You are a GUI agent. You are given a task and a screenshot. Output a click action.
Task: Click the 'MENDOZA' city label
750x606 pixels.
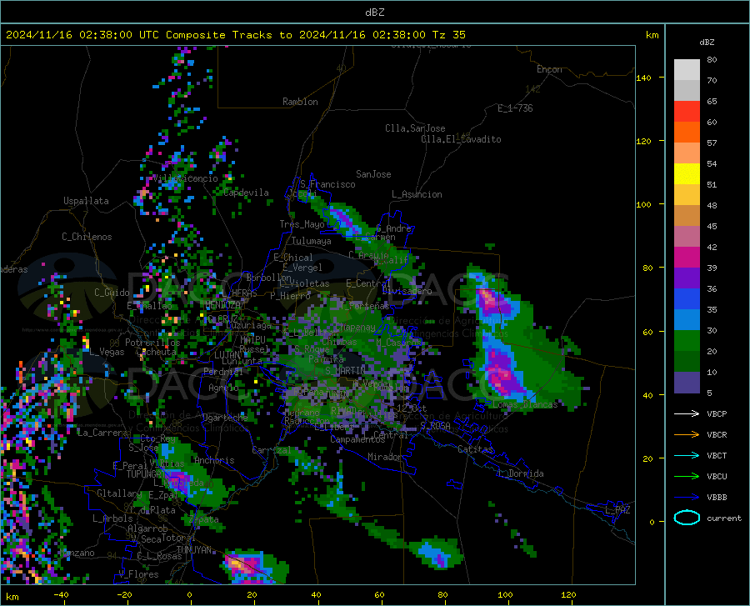[x=222, y=305]
